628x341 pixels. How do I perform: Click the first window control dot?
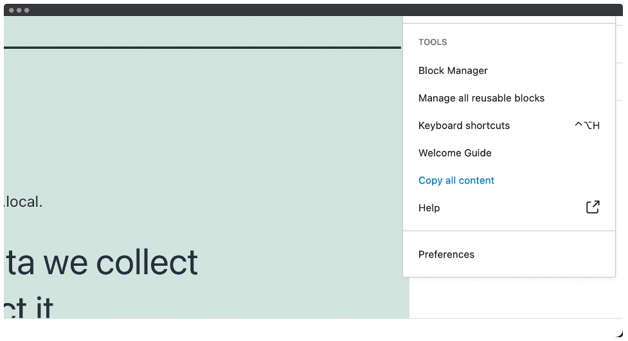pos(11,10)
